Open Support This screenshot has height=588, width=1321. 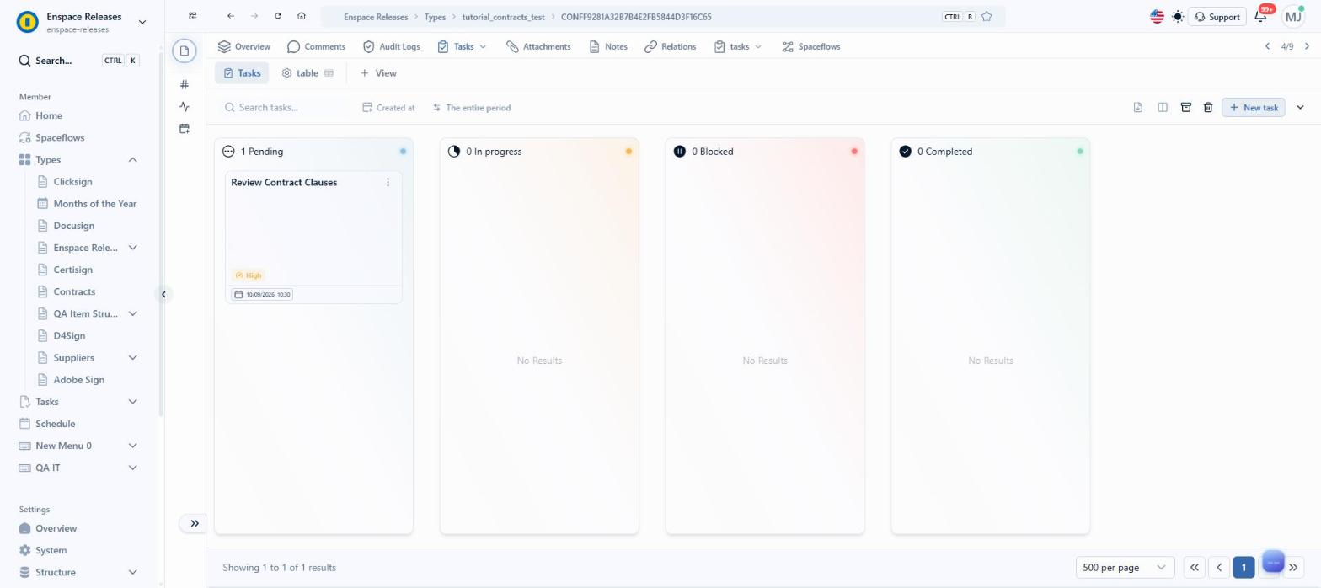point(1217,16)
